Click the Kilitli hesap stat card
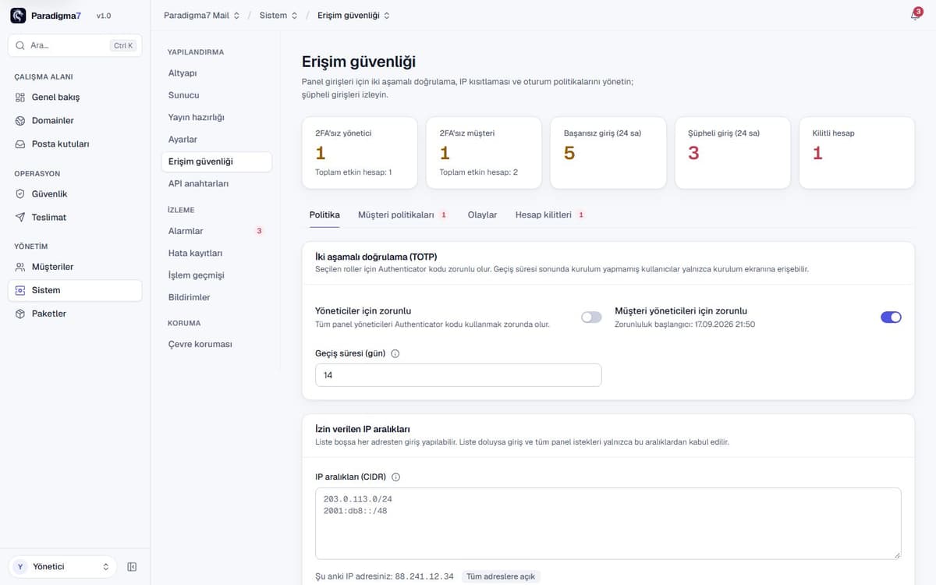The height and width of the screenshot is (585, 936). tap(857, 153)
